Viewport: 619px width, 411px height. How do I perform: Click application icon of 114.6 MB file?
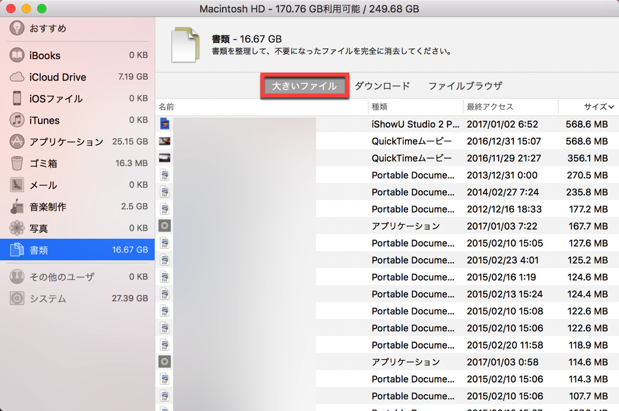(164, 362)
